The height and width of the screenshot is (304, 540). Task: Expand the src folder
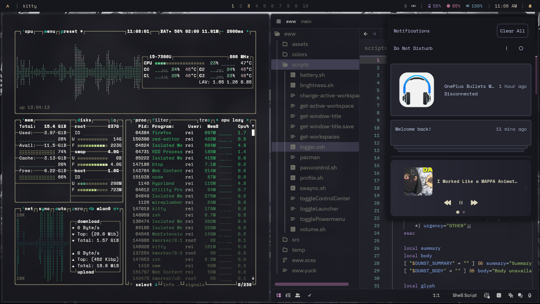click(x=315, y=239)
